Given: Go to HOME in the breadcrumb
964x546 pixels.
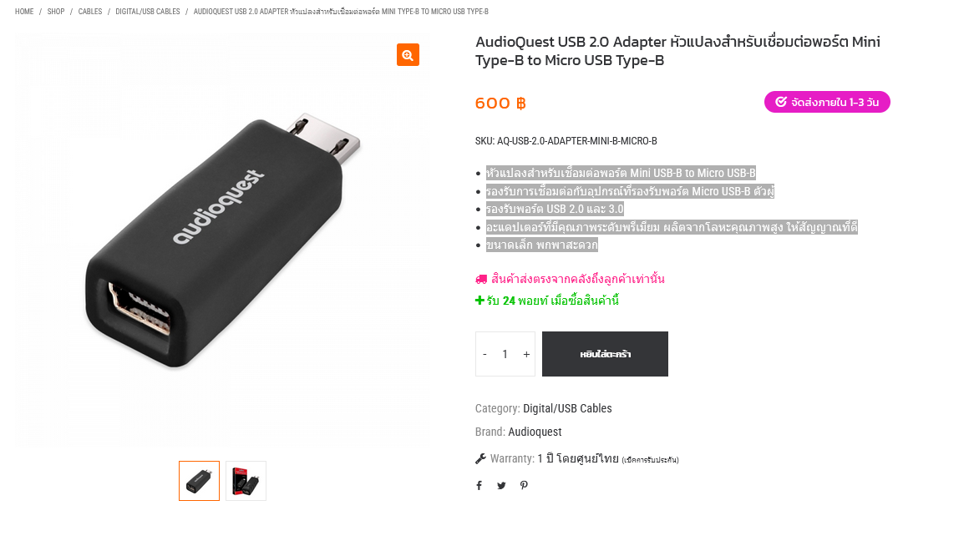Looking at the screenshot, I should [x=24, y=12].
